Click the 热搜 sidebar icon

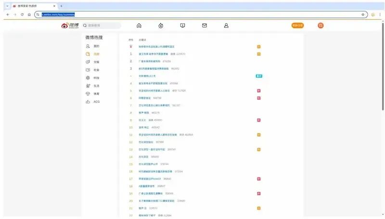click(x=88, y=54)
